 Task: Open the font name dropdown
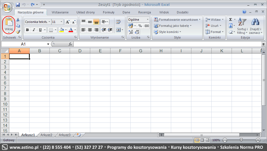[x=49, y=22]
